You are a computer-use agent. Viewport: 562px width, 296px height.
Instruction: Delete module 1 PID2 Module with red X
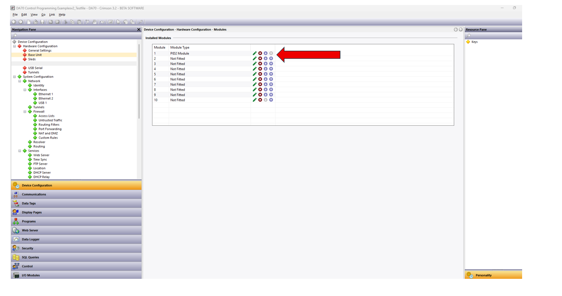[x=260, y=53]
